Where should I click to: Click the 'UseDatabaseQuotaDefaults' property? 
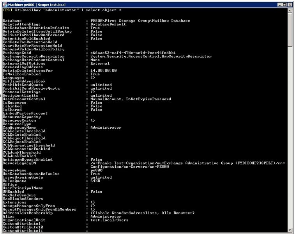click(x=31, y=174)
